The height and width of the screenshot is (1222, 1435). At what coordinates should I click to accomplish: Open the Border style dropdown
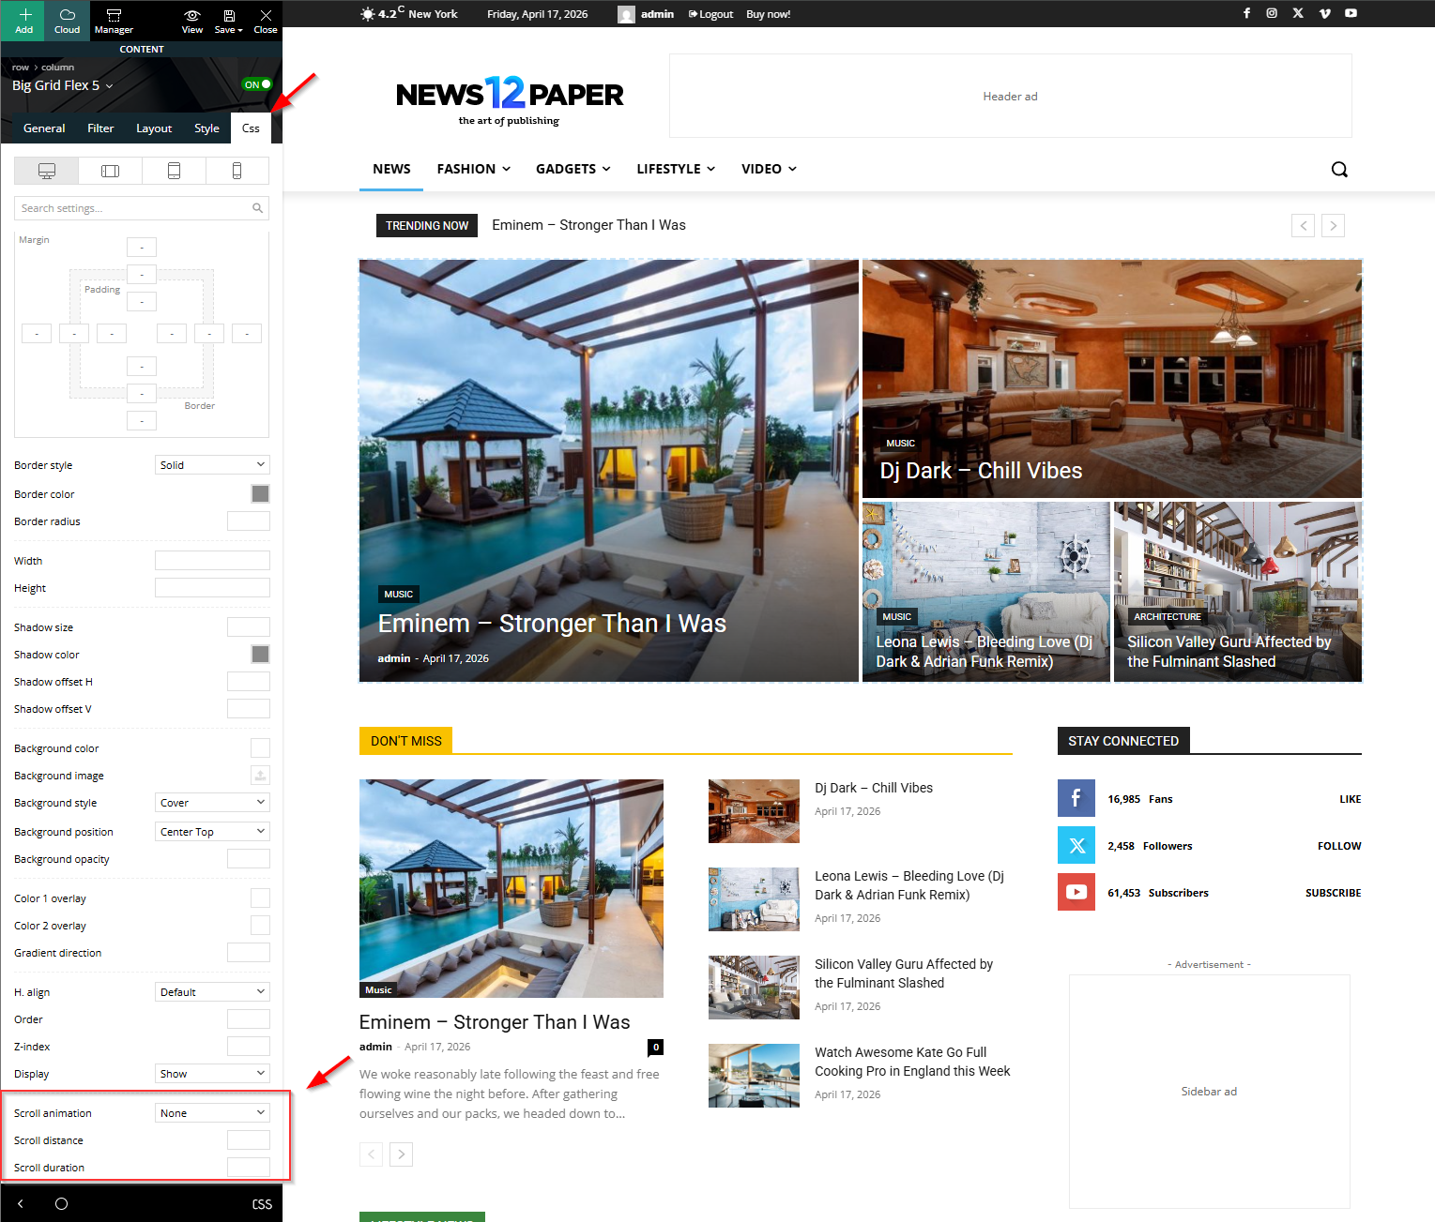(x=212, y=465)
